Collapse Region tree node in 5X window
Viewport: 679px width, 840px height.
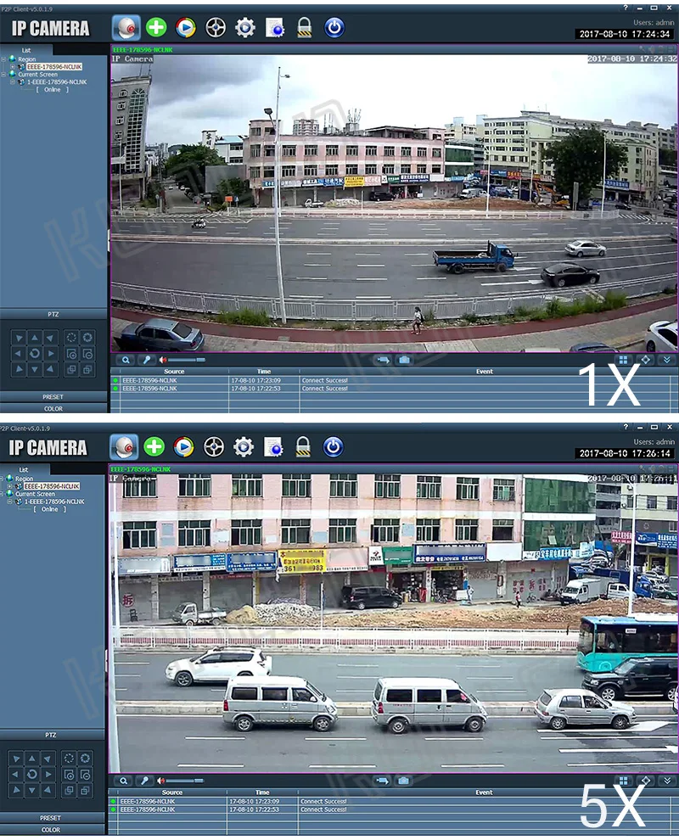pyautogui.click(x=2, y=479)
